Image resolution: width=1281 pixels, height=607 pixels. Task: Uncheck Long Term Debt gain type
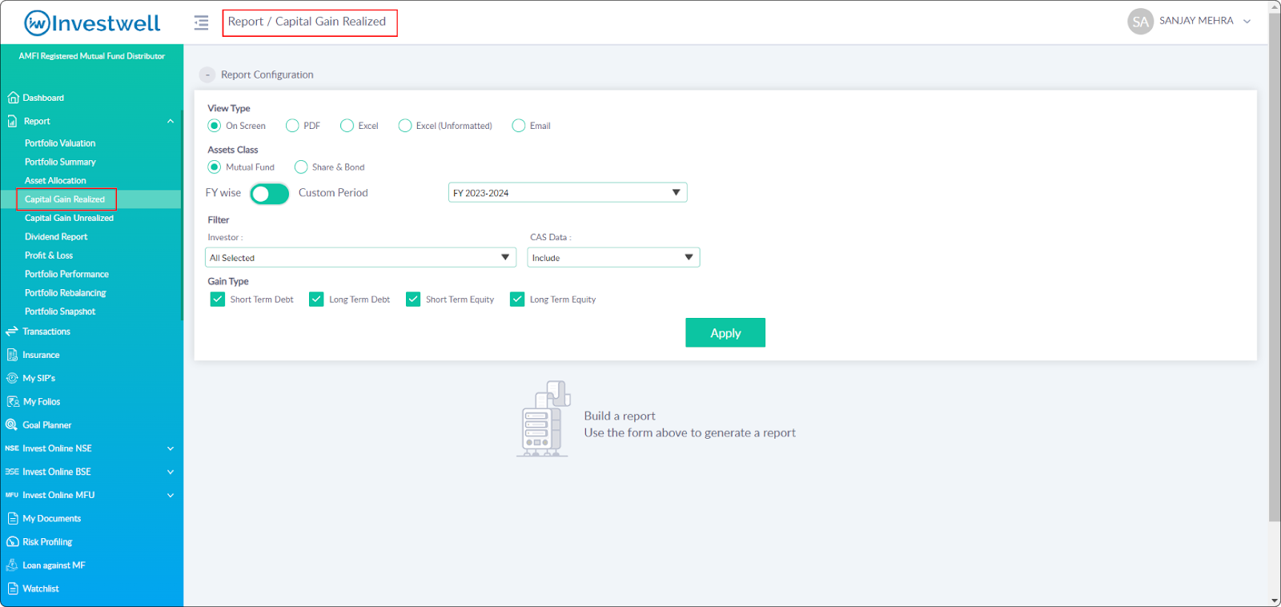pyautogui.click(x=316, y=299)
